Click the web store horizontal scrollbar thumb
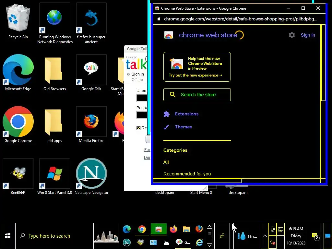332x249 pixels. [197, 181]
